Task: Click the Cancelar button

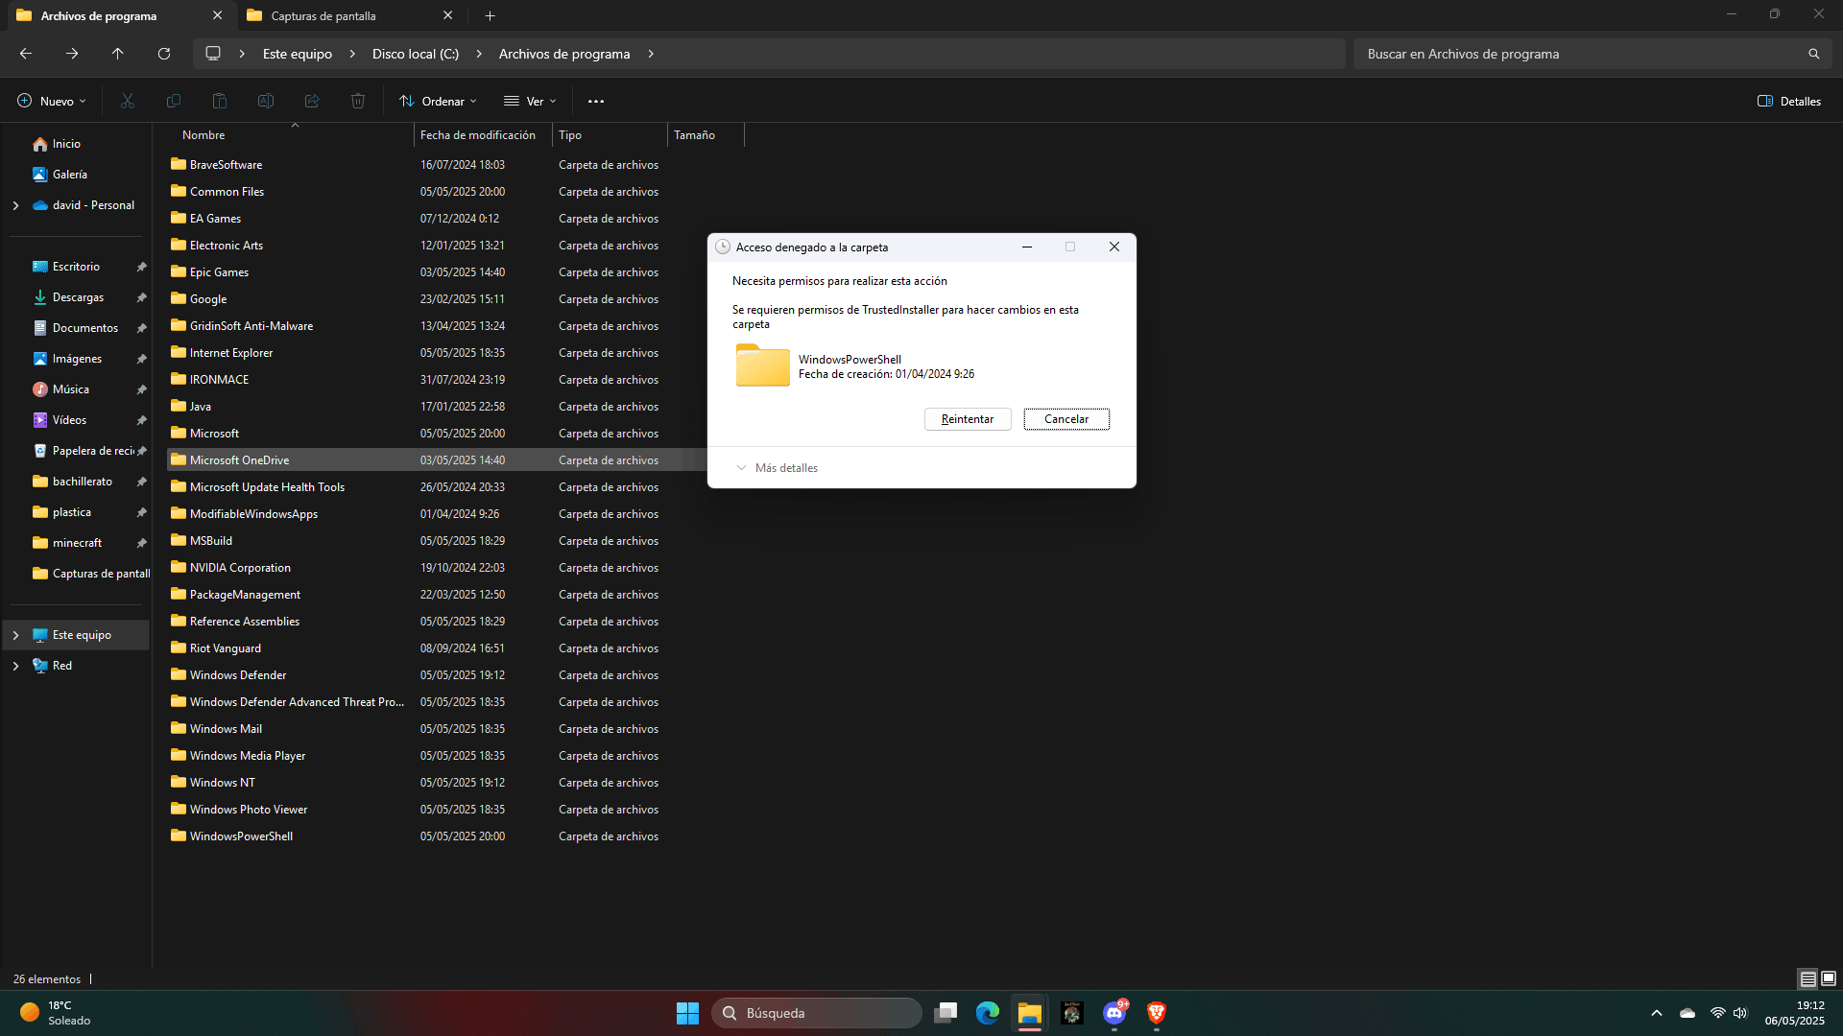Action: click(1066, 419)
